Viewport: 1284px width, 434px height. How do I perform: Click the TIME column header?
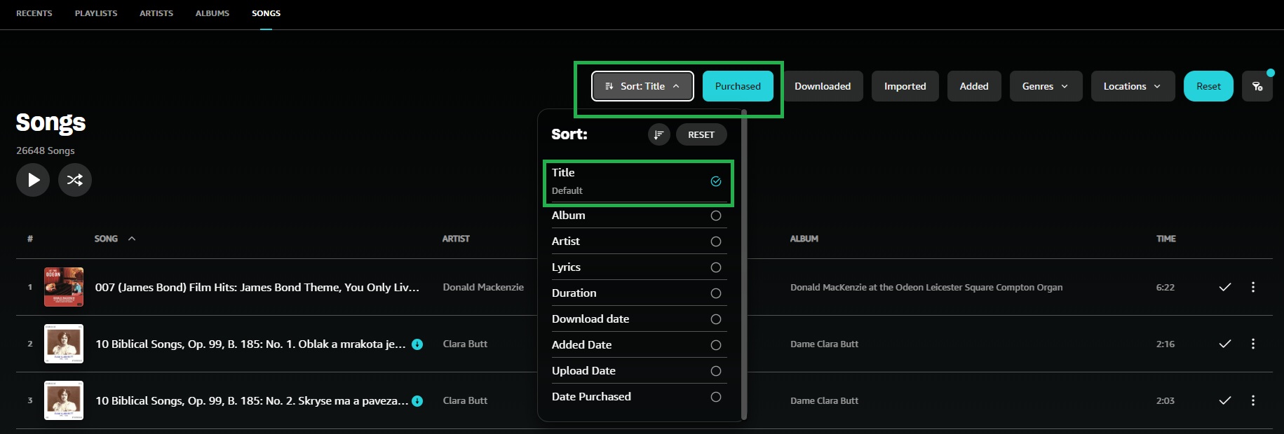1166,239
